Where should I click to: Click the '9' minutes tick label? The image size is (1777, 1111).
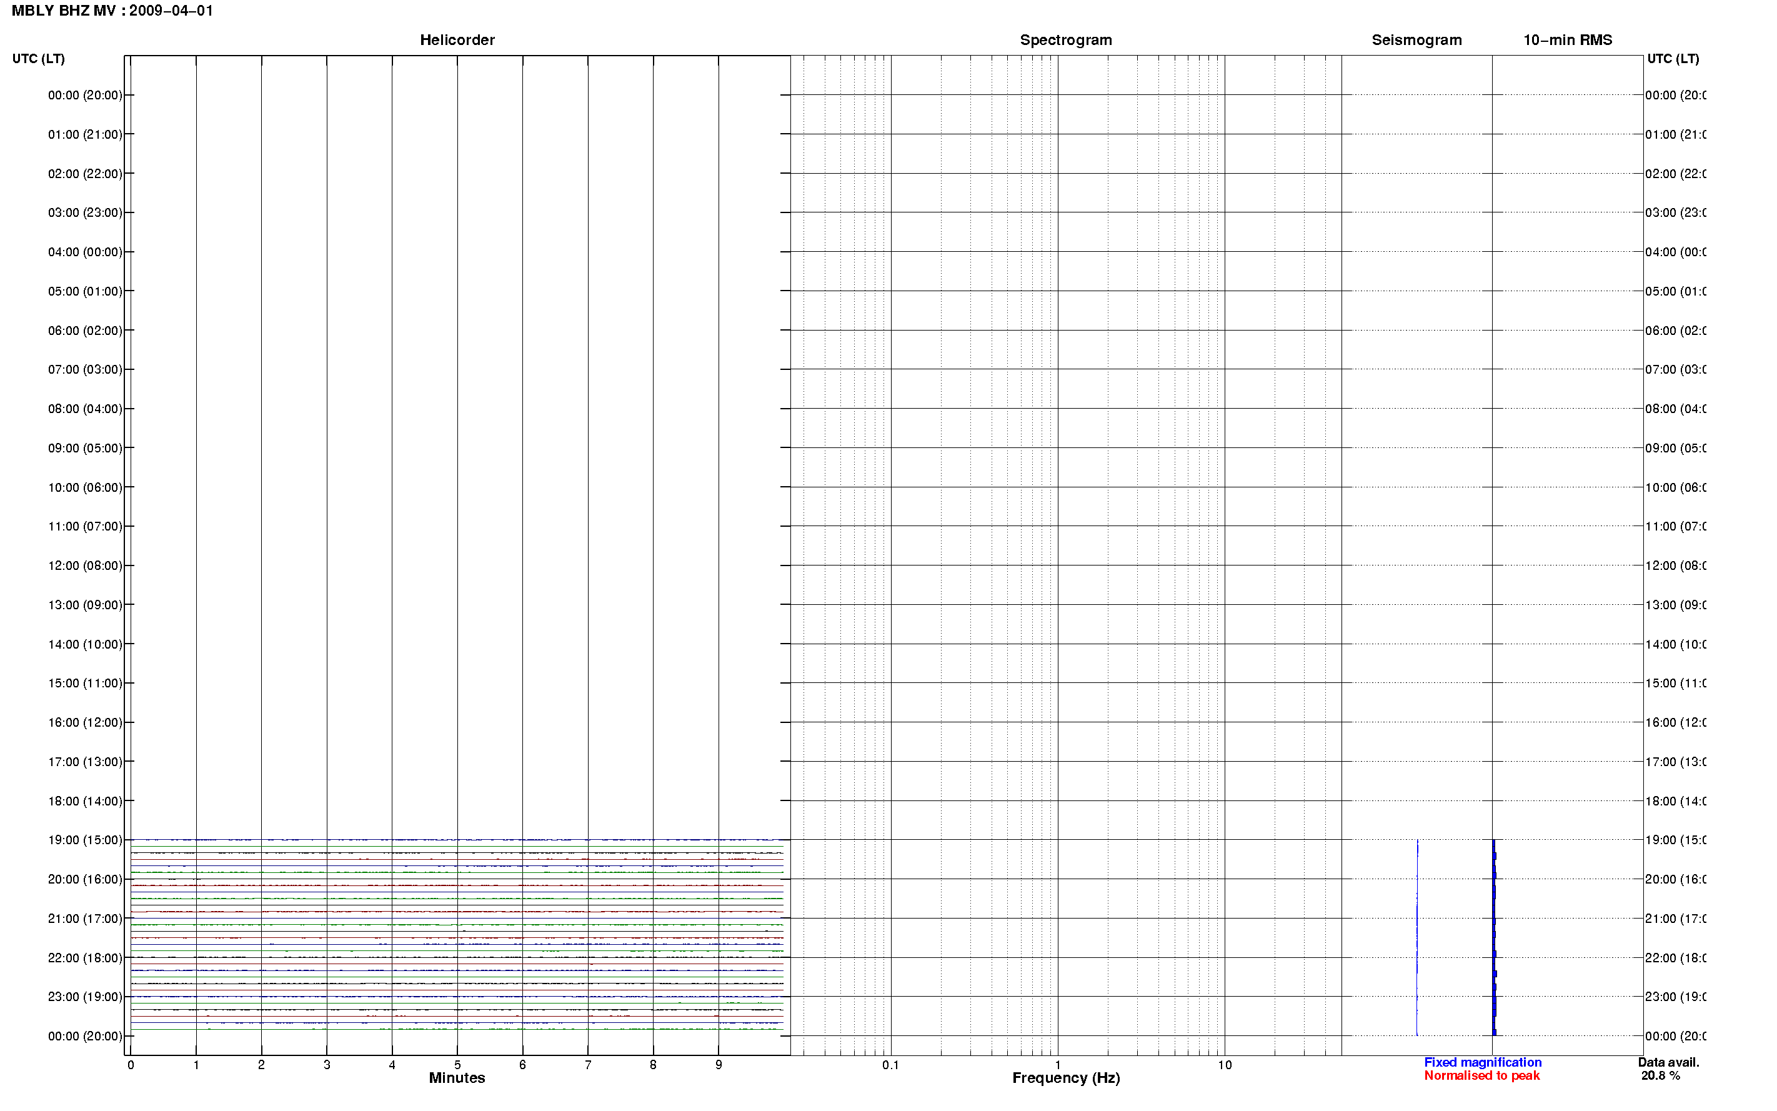(719, 1065)
